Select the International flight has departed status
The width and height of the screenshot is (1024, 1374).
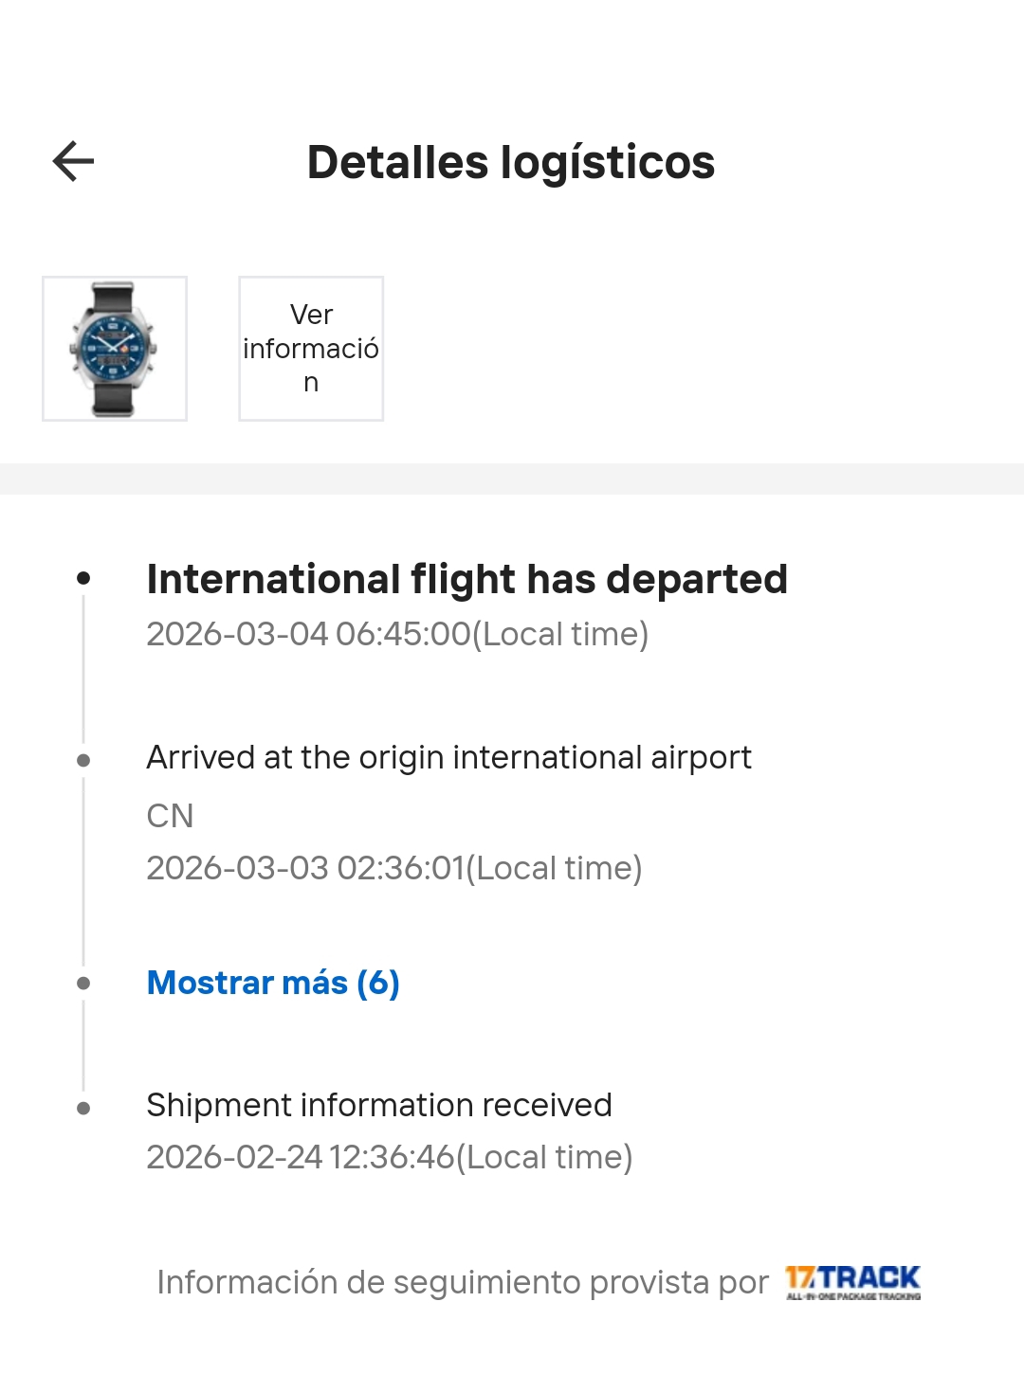tap(466, 579)
